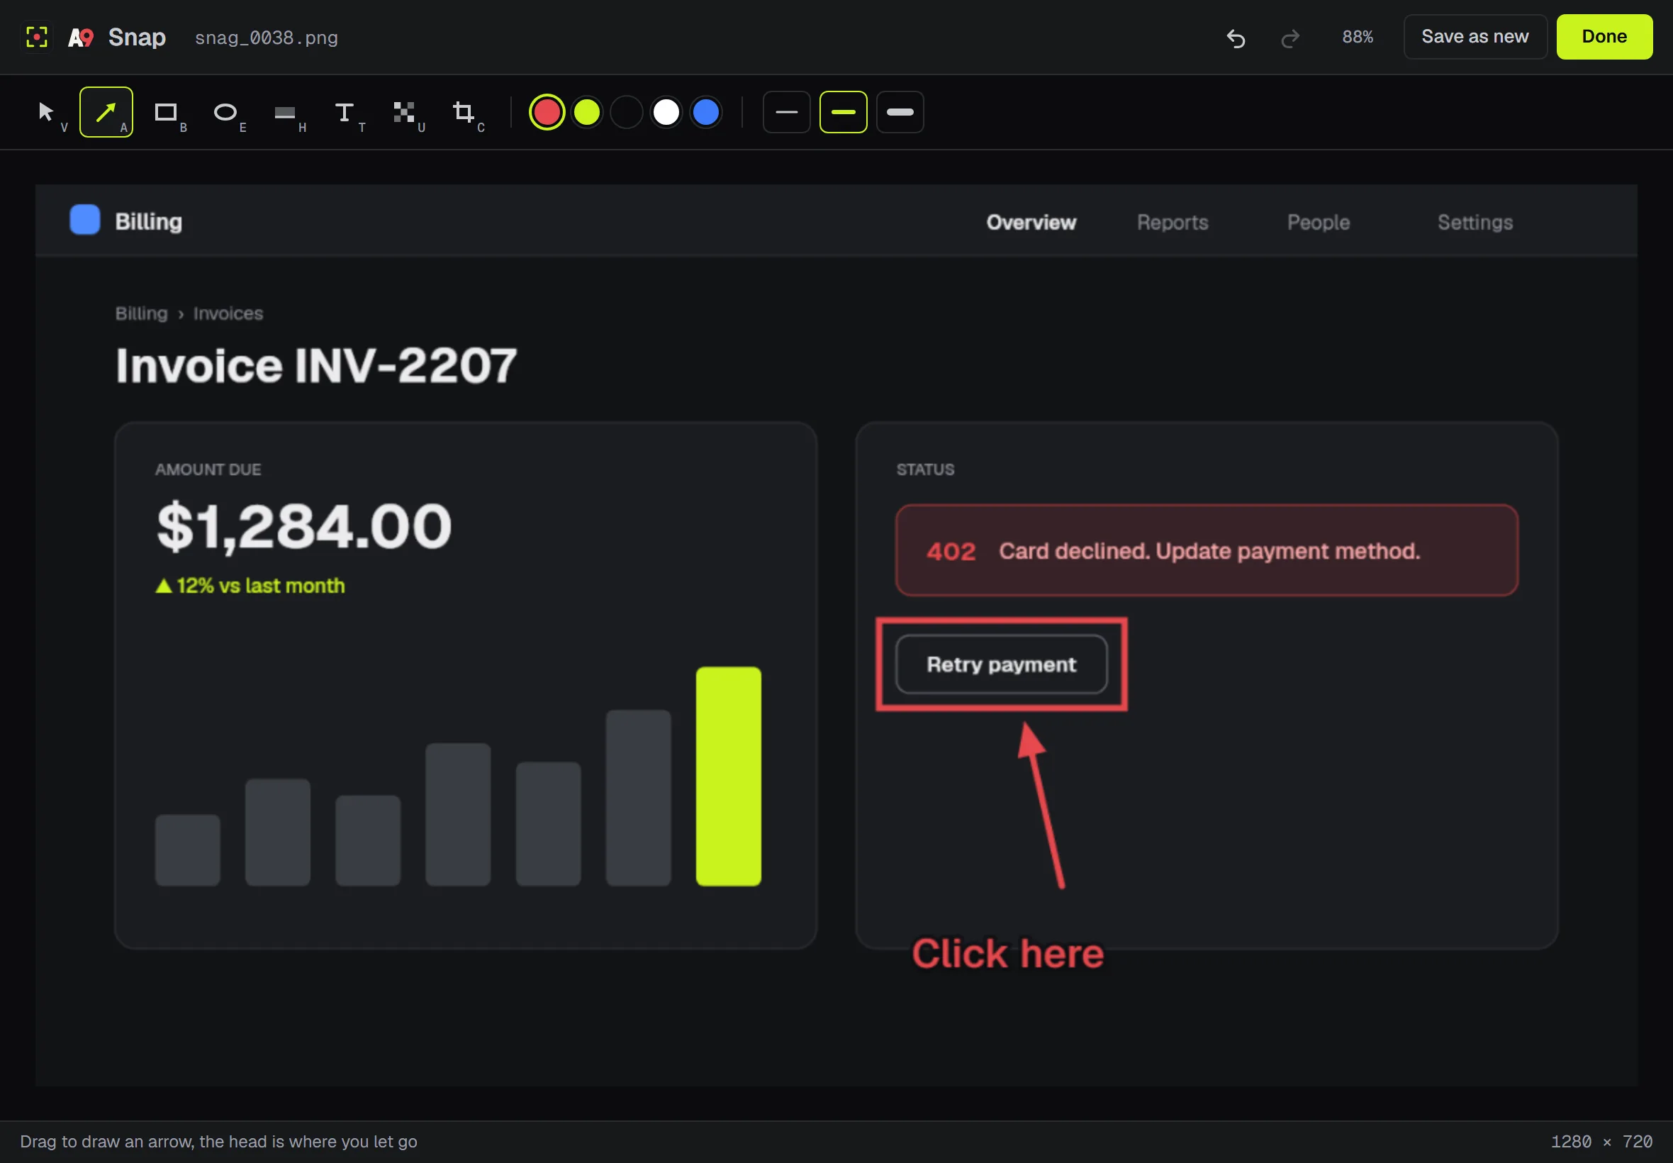Viewport: 1673px width, 1163px height.
Task: Pick the Text tool (T)
Action: [345, 112]
